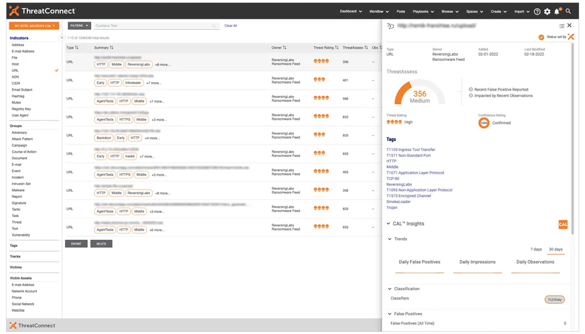
Task: Collapse the CAL Insights section
Action: click(388, 224)
